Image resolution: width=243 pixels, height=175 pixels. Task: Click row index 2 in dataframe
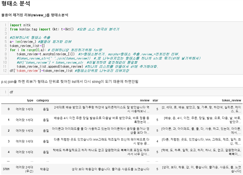pyautogui.click(x=9, y=131)
